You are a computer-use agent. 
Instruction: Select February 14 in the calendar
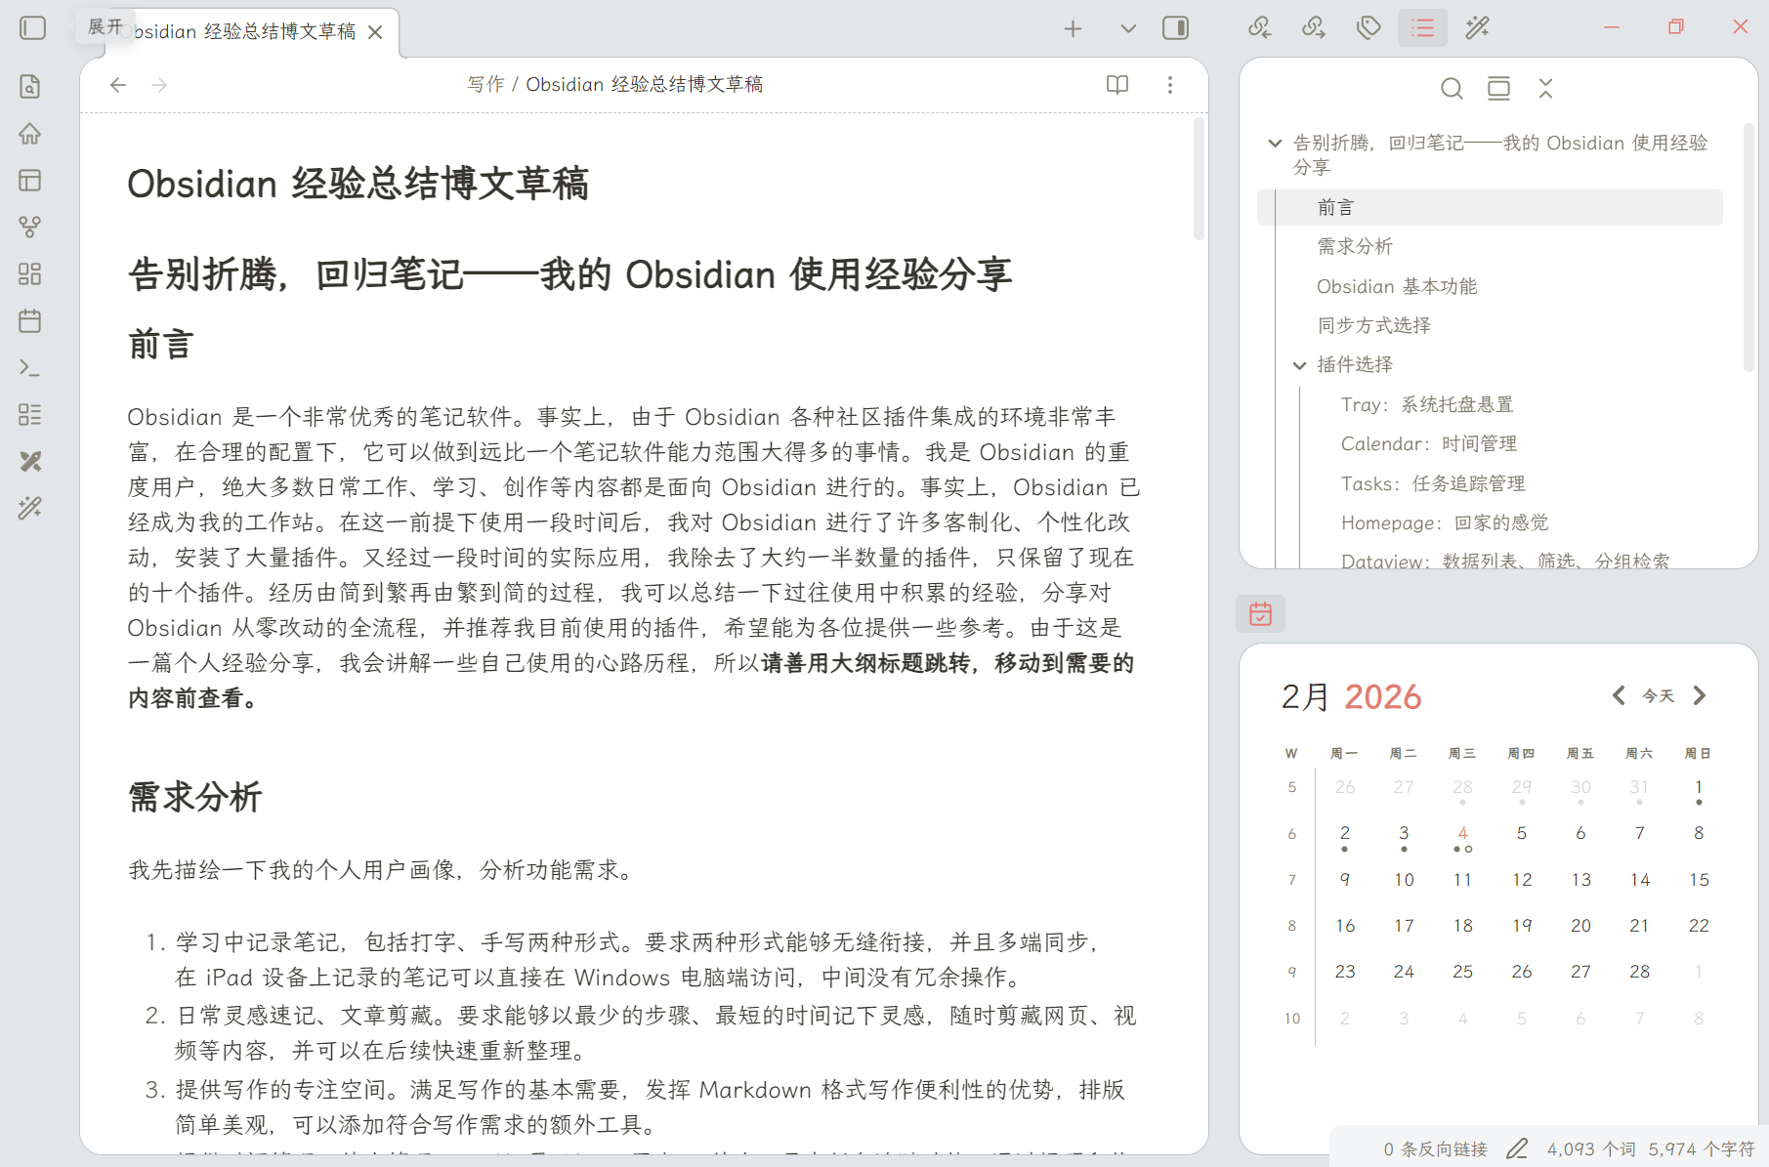coord(1639,880)
